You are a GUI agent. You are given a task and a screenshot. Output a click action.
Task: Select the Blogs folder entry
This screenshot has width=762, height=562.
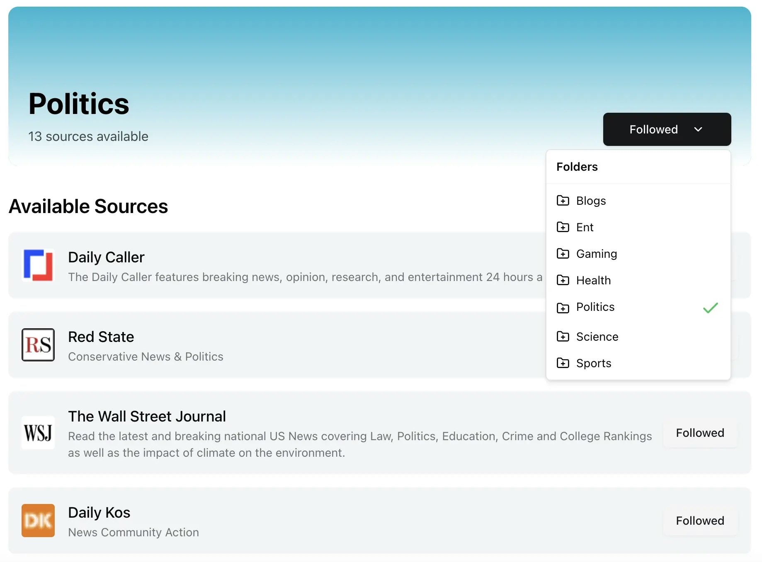638,201
